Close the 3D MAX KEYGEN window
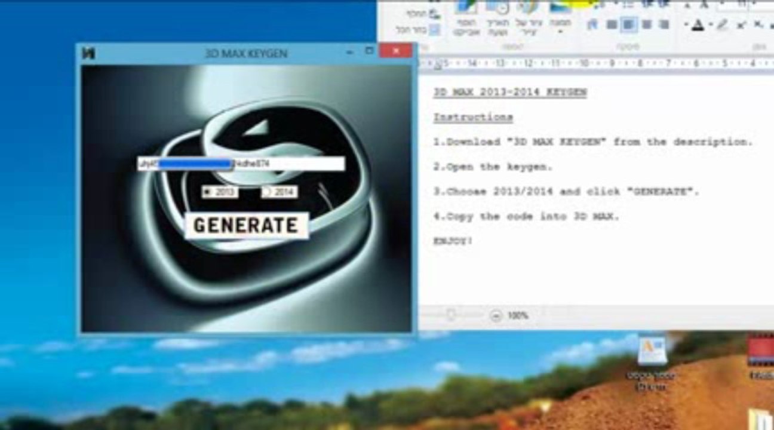 pos(395,51)
